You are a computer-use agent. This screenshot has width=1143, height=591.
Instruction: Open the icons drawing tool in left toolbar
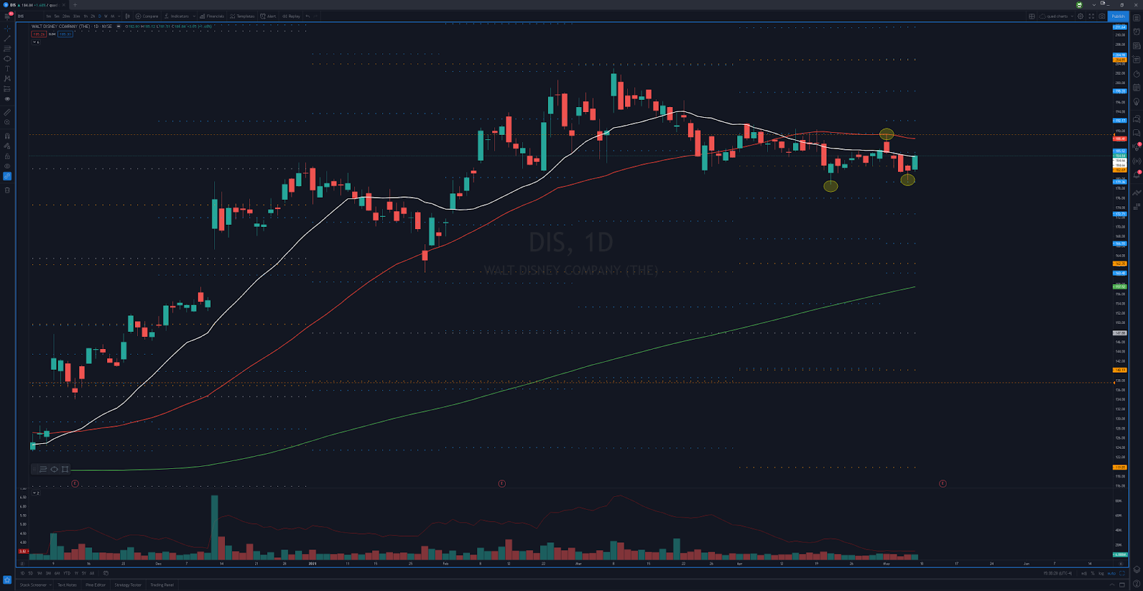click(x=7, y=98)
